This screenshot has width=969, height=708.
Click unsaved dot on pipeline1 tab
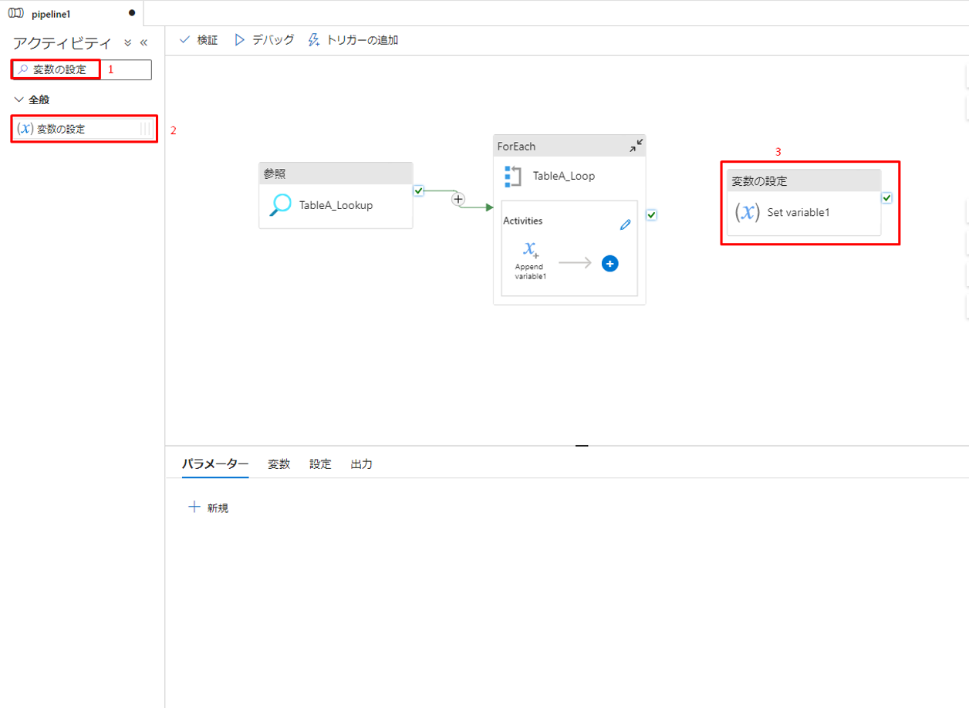coord(132,13)
